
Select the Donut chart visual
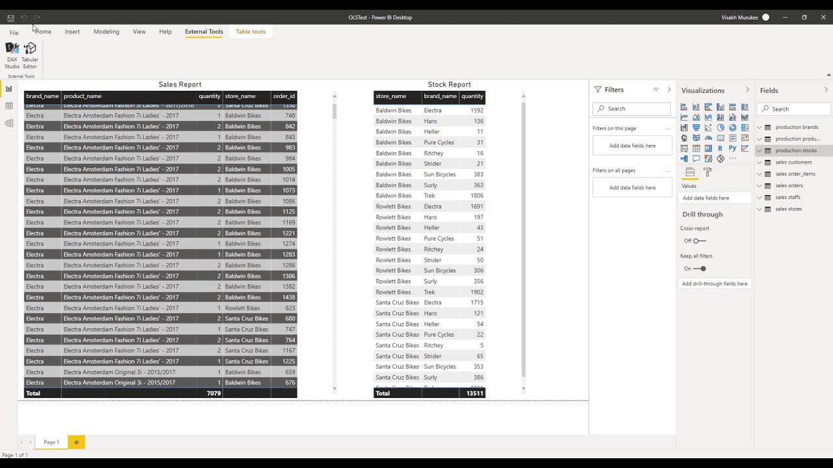pos(733,127)
